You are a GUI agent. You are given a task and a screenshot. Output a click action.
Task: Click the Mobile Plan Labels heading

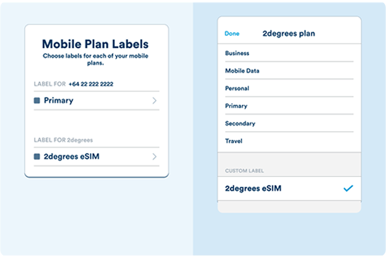(95, 44)
